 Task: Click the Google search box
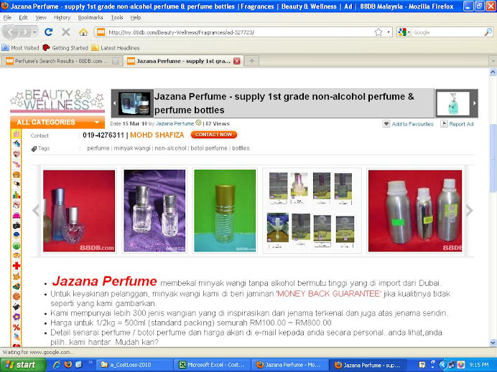(447, 32)
